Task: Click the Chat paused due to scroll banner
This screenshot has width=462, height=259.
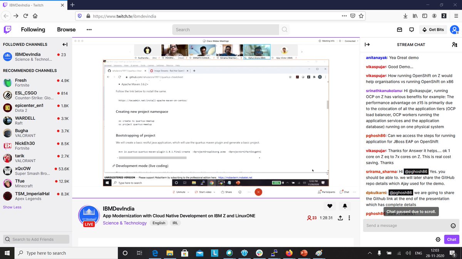Action: pyautogui.click(x=412, y=211)
